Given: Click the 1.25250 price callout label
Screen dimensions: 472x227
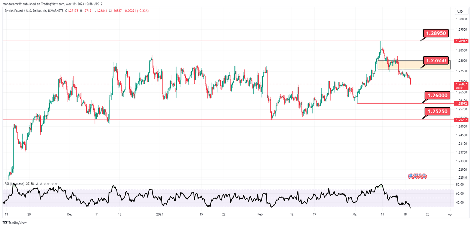Looking at the screenshot, I should [x=437, y=111].
